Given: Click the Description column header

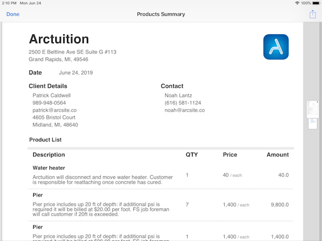Looking at the screenshot, I should (x=49, y=155).
